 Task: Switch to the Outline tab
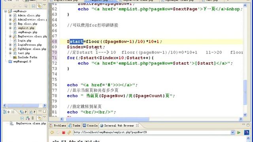coord(6,112)
